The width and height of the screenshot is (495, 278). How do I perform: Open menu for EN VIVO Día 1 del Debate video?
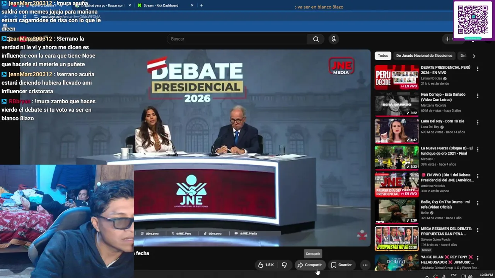[x=478, y=176]
